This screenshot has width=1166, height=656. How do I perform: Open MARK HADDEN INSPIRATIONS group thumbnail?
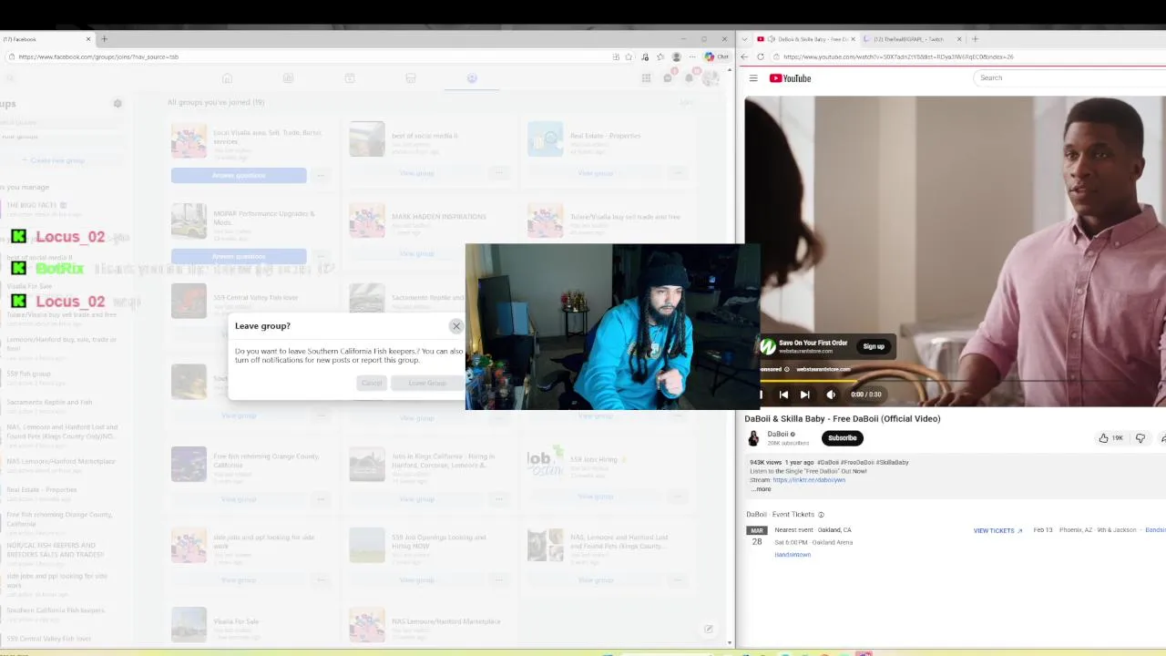367,220
